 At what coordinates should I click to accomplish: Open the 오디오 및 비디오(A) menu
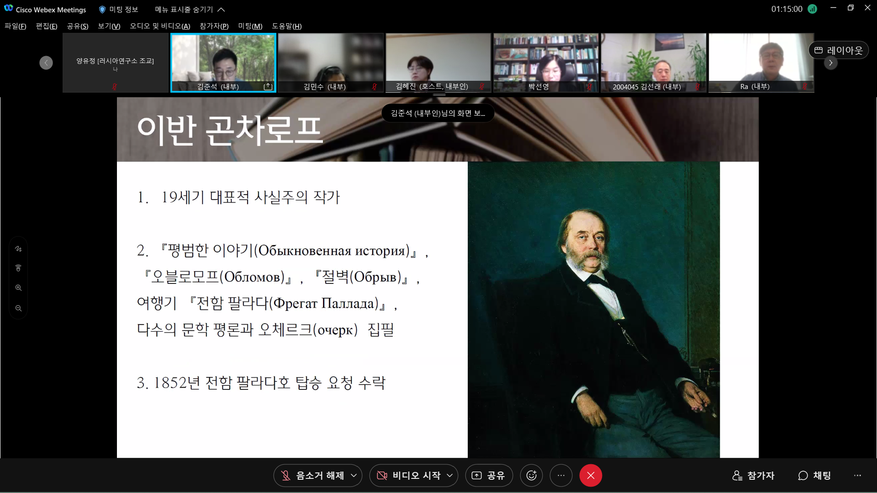160,26
